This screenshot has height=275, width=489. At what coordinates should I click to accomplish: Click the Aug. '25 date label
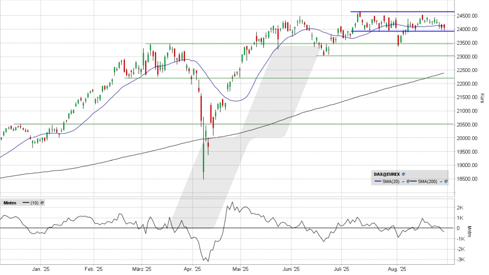[397, 269]
